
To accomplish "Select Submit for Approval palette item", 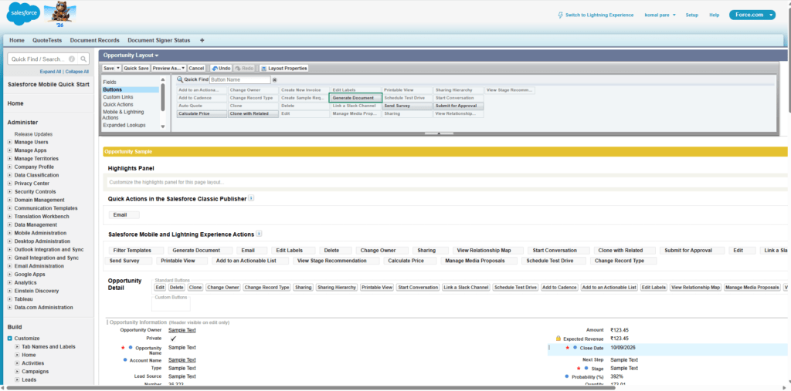I will click(x=458, y=106).
